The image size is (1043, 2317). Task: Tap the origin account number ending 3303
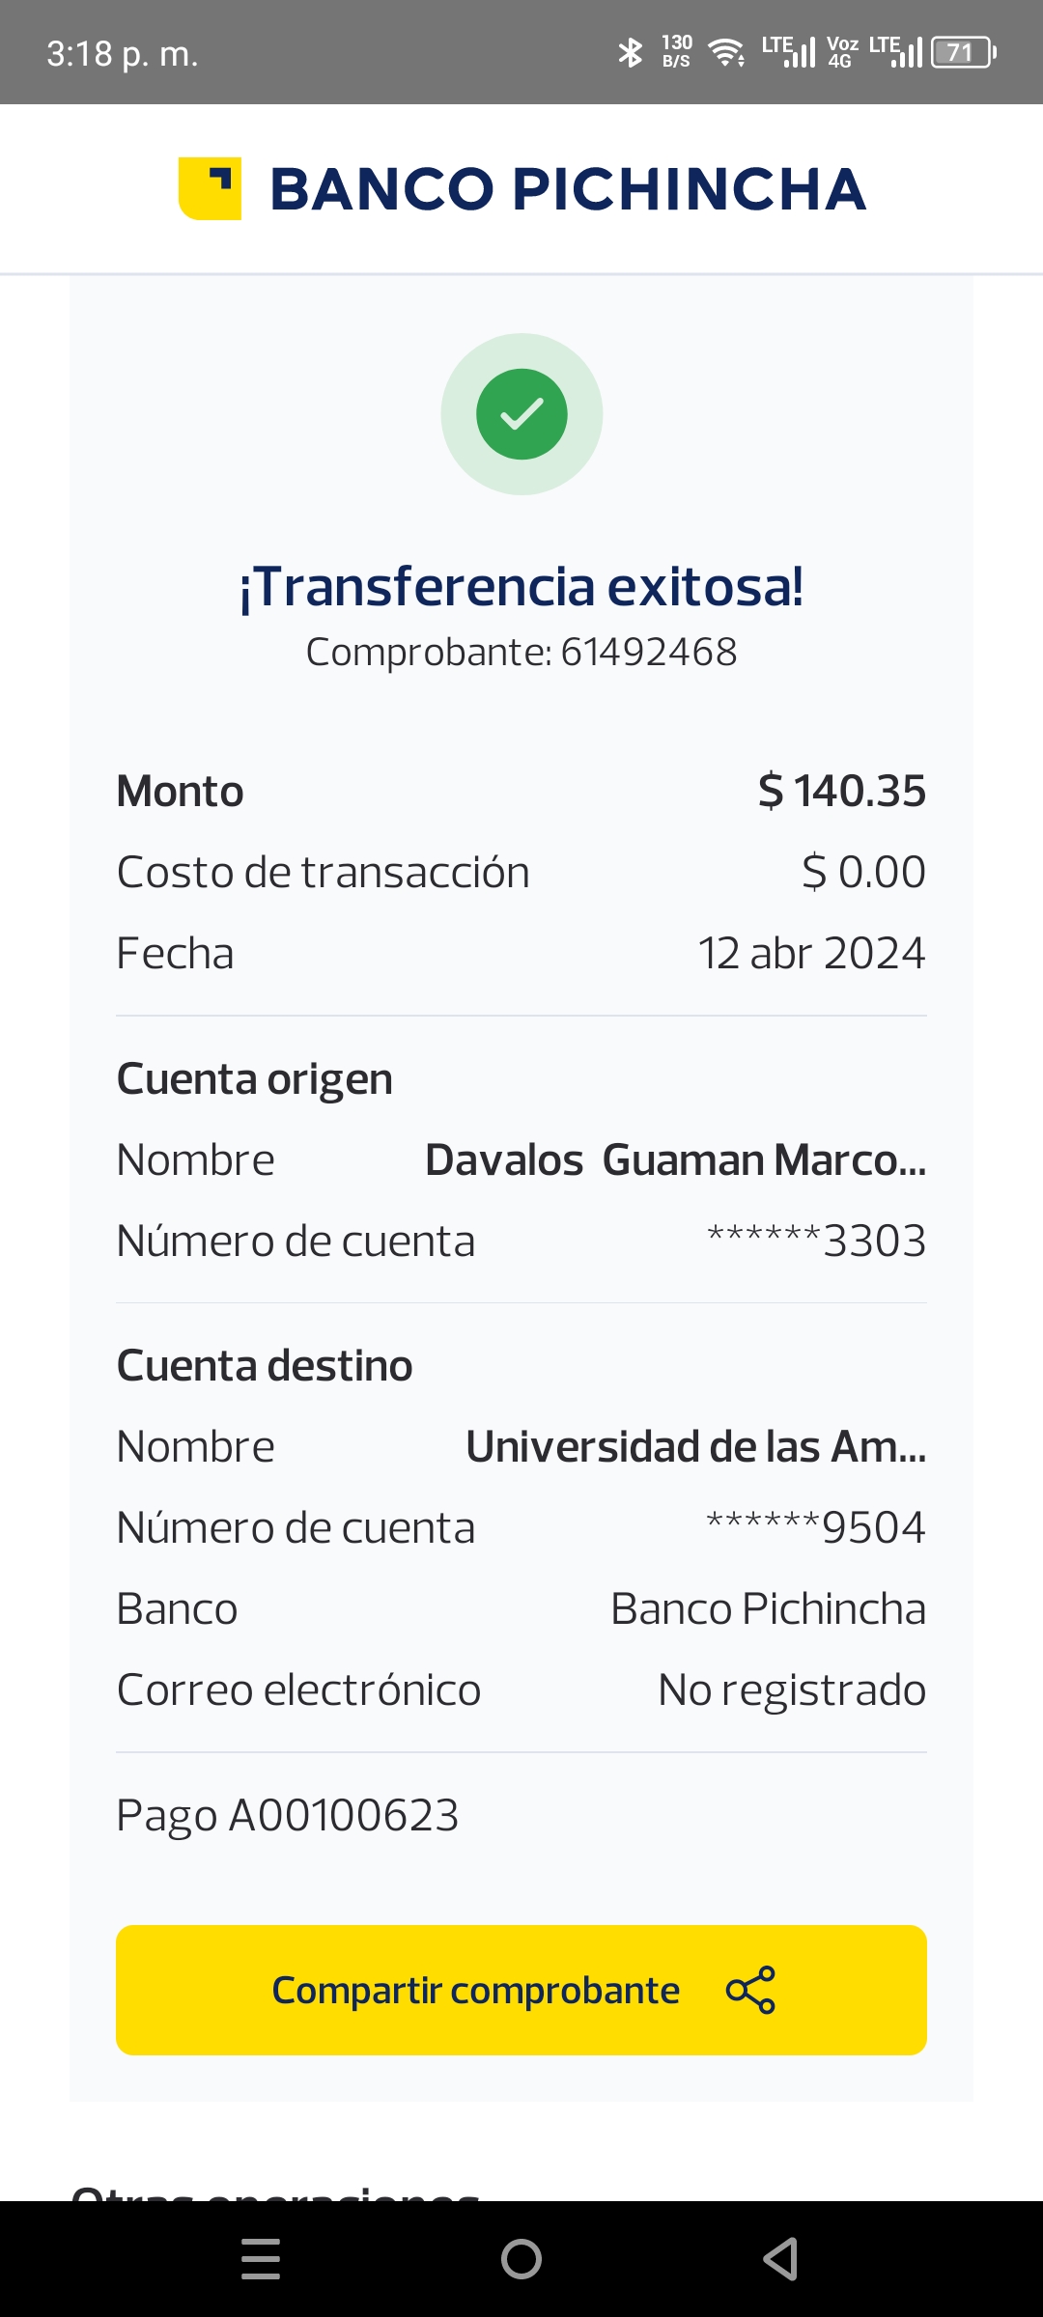pyautogui.click(x=816, y=1241)
